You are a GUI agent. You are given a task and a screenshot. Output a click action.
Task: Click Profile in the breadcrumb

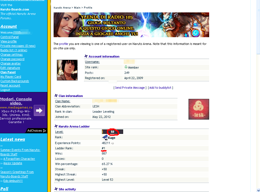[88, 8]
